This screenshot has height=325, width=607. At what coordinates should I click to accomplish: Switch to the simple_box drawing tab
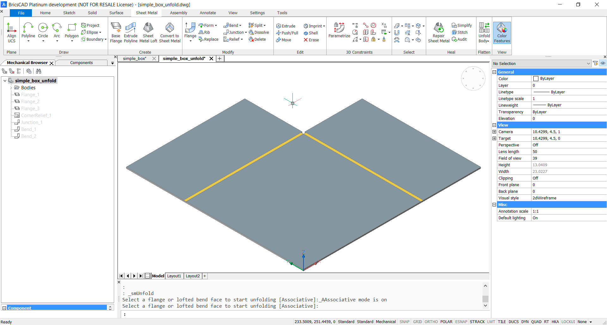tap(135, 59)
